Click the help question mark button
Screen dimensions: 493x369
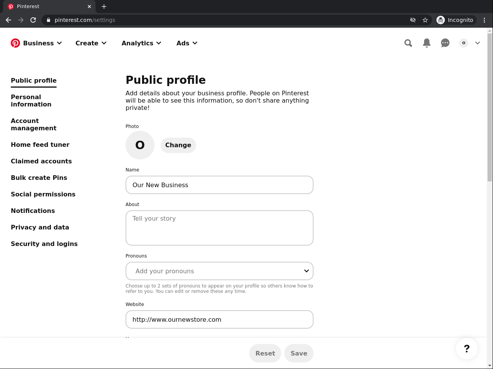click(x=466, y=349)
